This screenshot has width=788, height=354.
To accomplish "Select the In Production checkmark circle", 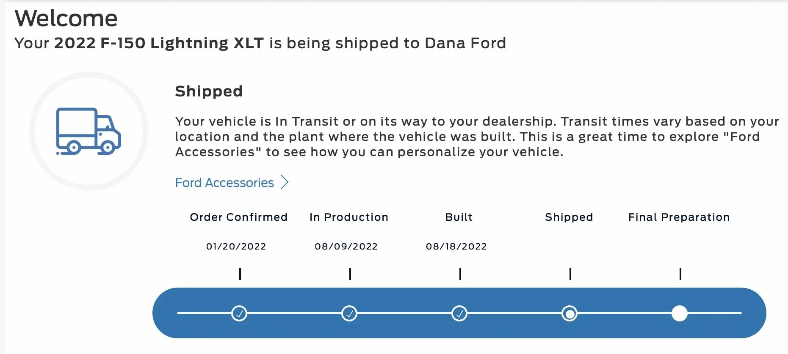I will (x=349, y=313).
